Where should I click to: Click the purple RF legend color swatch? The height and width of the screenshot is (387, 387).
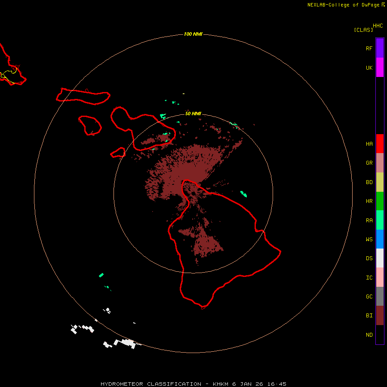pos(380,48)
